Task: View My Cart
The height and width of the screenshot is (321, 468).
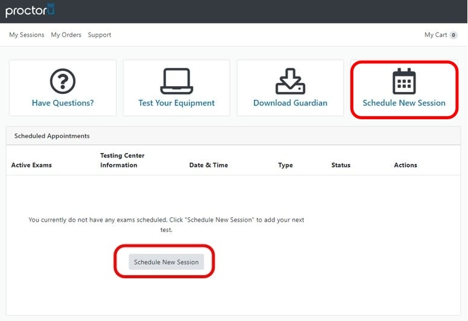Action: tap(435, 35)
